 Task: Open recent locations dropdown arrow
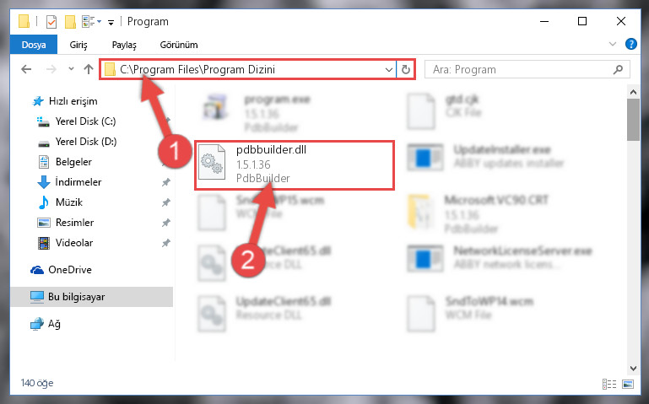(71, 69)
